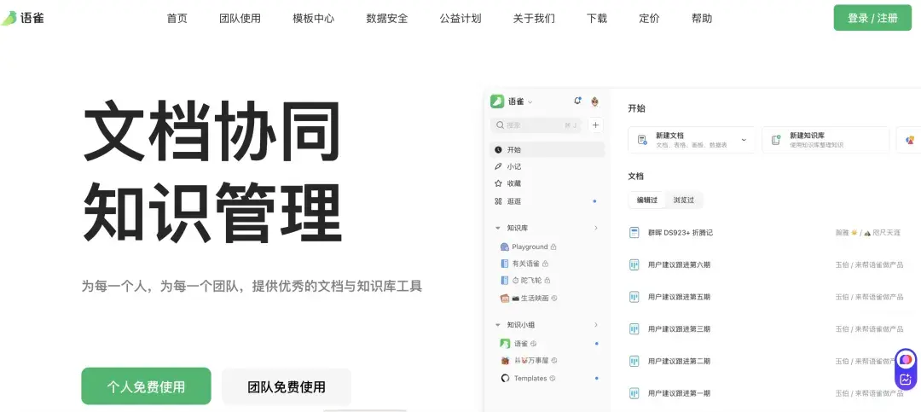Switch to the 浏览过 tab
This screenshot has width=921, height=412.
tap(683, 200)
